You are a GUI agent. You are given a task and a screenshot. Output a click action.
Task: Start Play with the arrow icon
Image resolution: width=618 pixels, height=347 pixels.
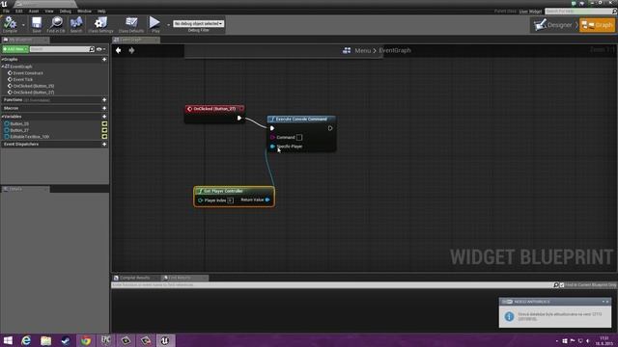[x=154, y=23]
